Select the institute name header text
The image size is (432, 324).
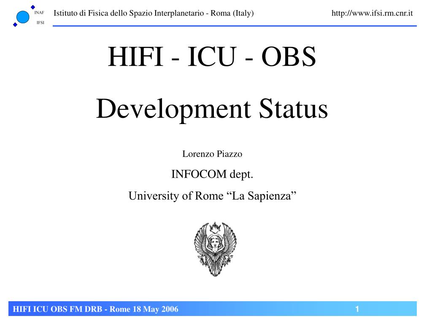[154, 13]
